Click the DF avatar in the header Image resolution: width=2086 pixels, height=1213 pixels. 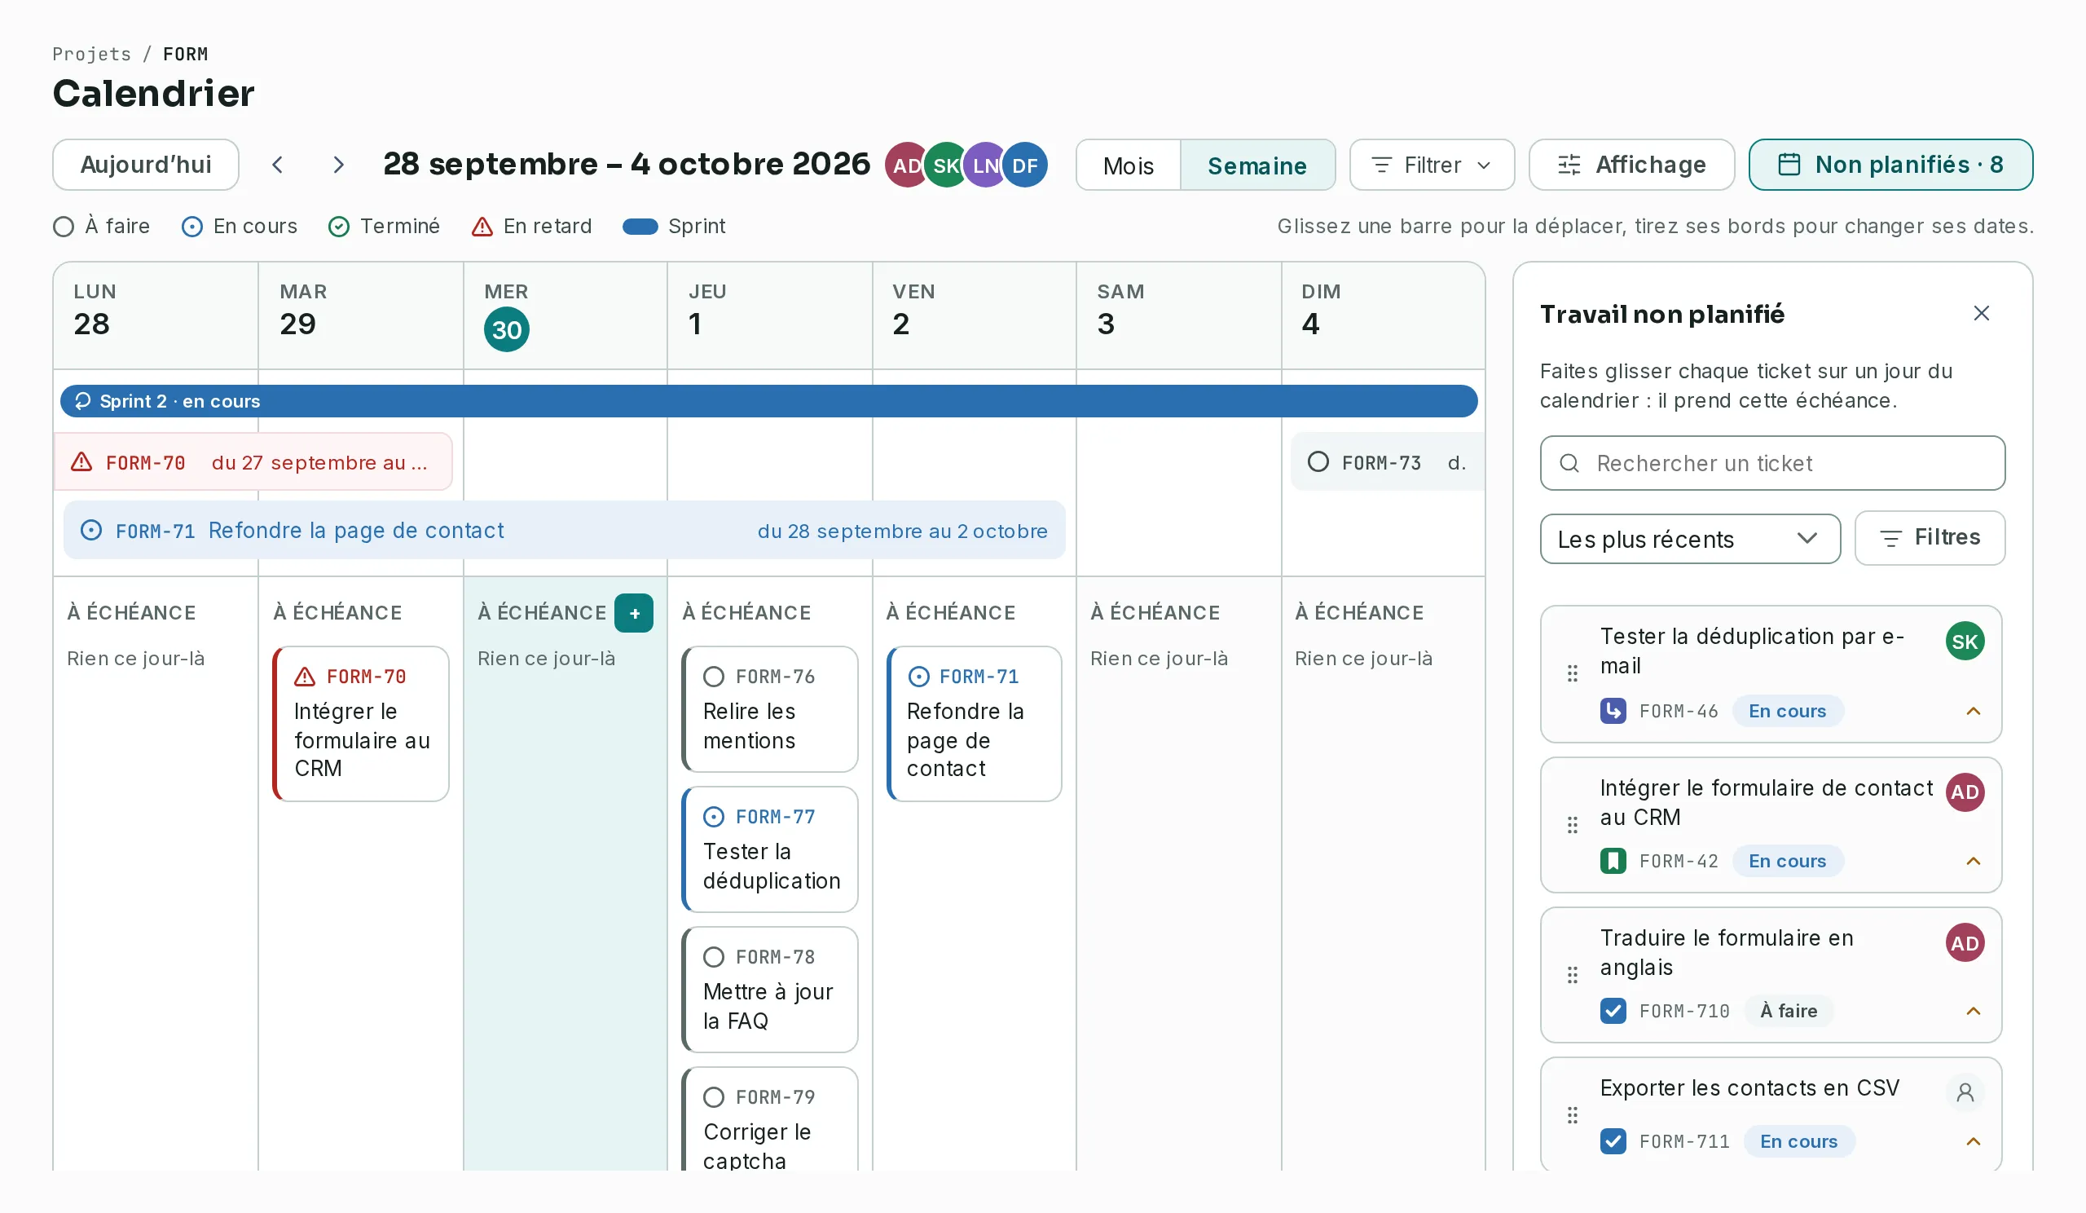1025,165
